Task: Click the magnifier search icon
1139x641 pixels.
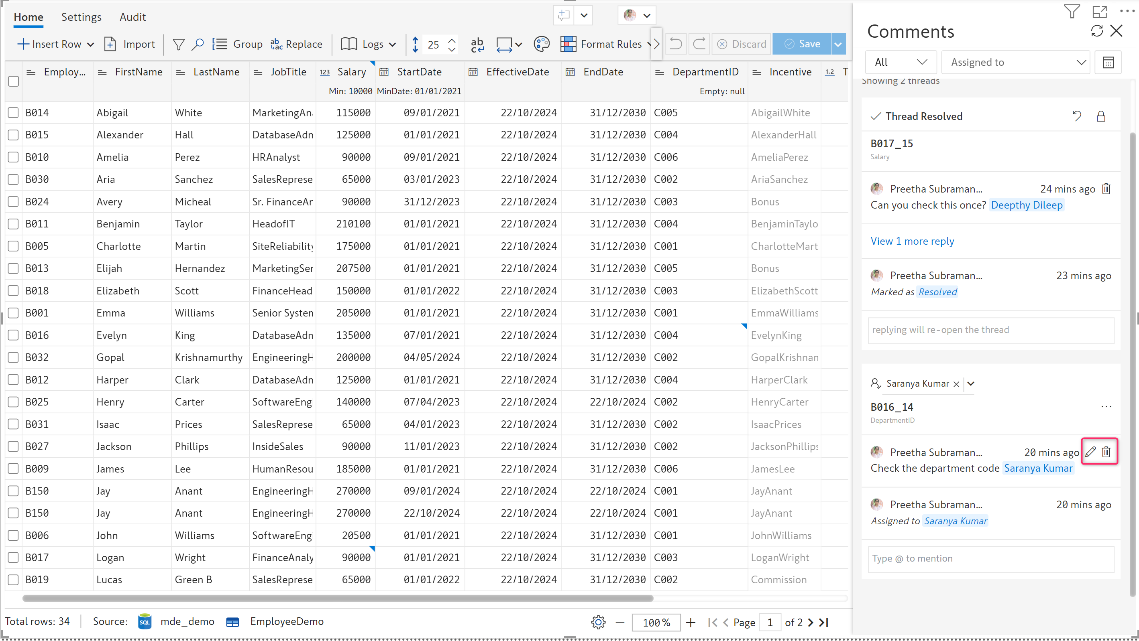Action: pos(197,44)
